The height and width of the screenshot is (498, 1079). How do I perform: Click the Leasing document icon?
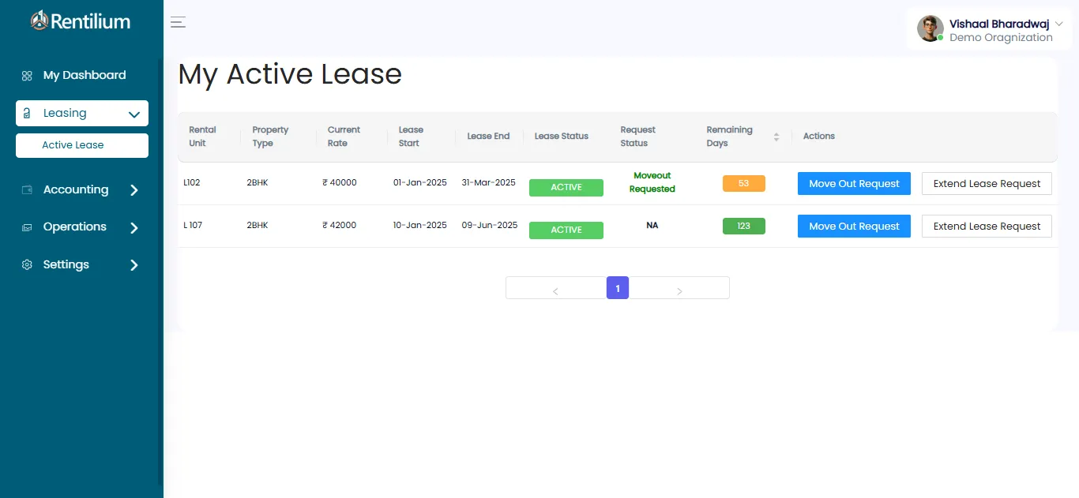27,114
